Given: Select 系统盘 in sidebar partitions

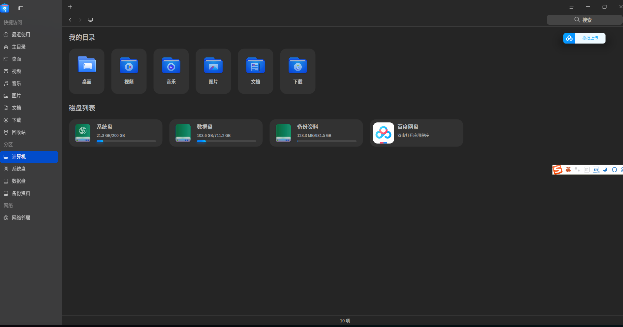Looking at the screenshot, I should (29, 169).
